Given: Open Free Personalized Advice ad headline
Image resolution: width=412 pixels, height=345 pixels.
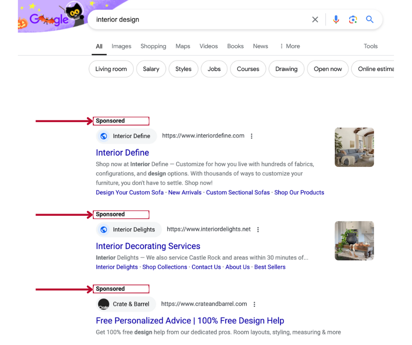Looking at the screenshot, I should tap(190, 320).
